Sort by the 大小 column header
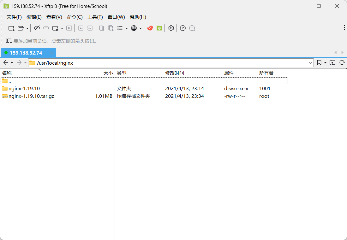 (97, 73)
